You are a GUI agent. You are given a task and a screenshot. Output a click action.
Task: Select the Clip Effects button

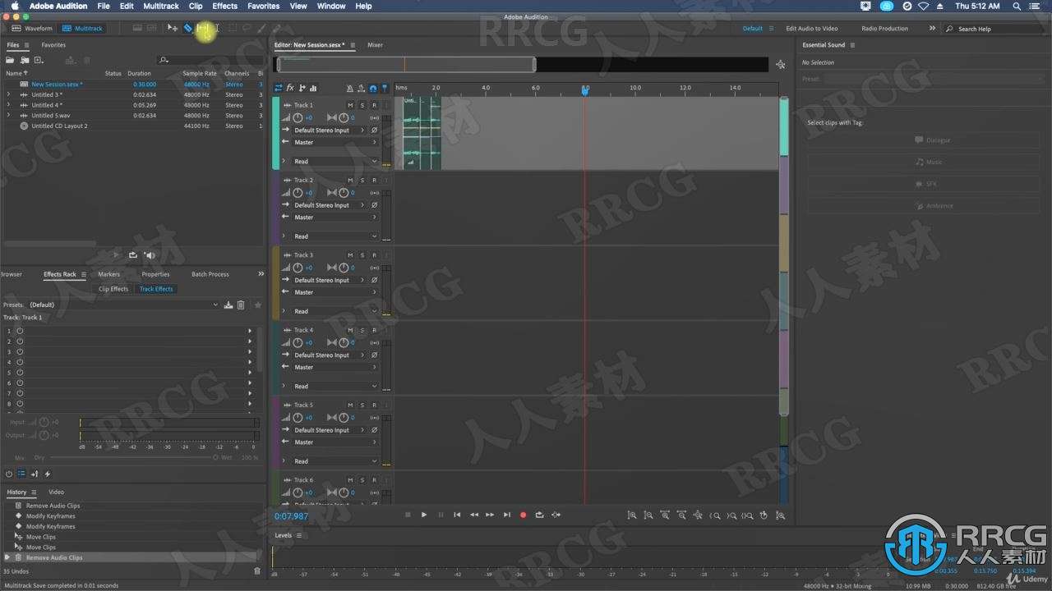[x=113, y=289]
